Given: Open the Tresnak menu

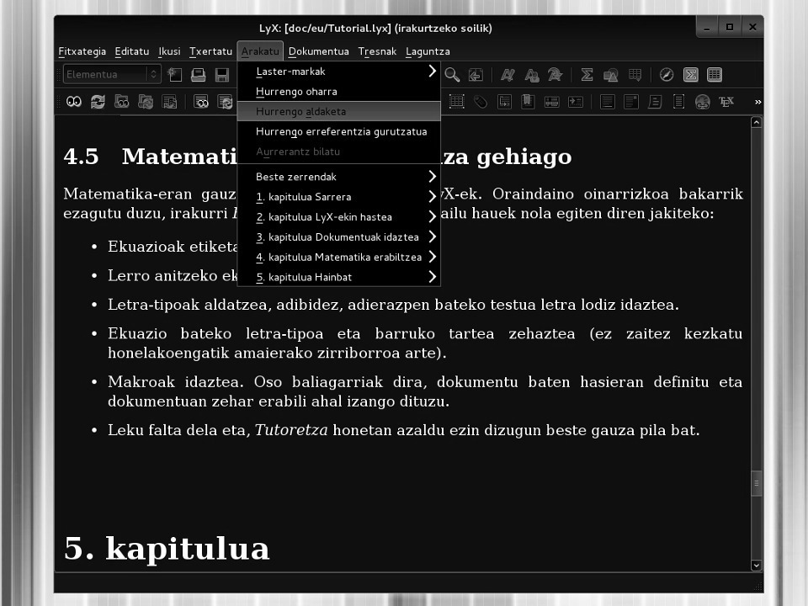Looking at the screenshot, I should point(377,51).
